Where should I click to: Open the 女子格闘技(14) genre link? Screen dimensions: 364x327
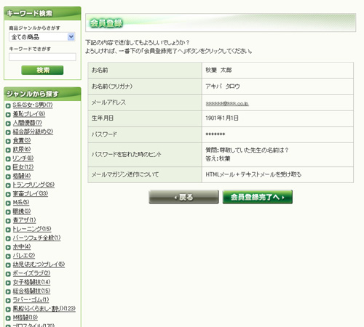[x=31, y=282]
